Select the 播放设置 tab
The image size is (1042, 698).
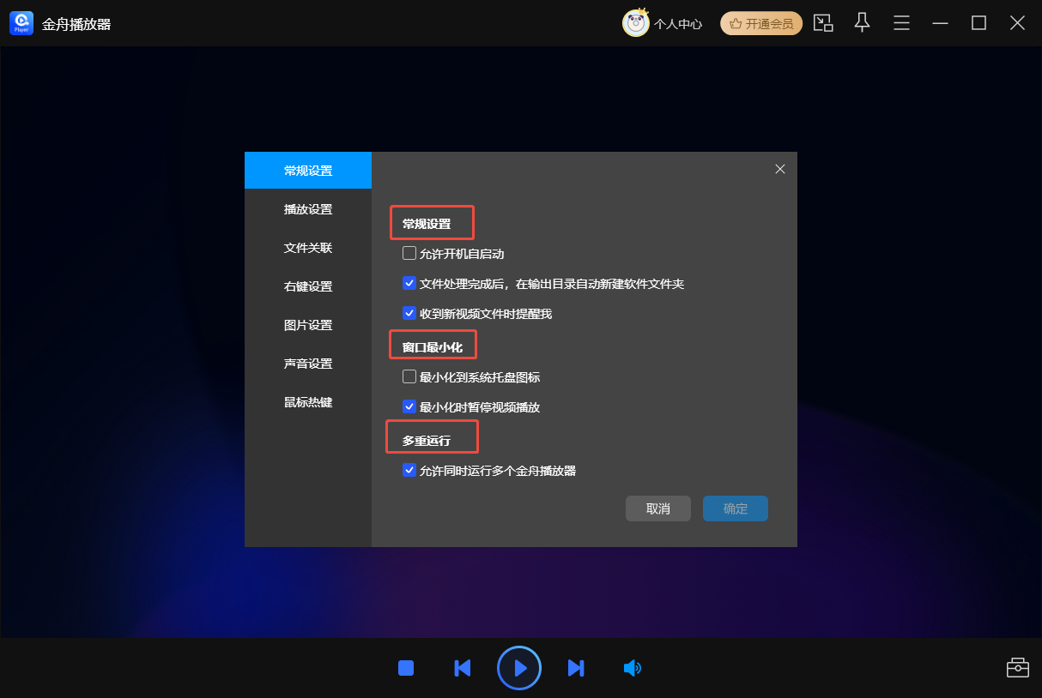coord(308,209)
